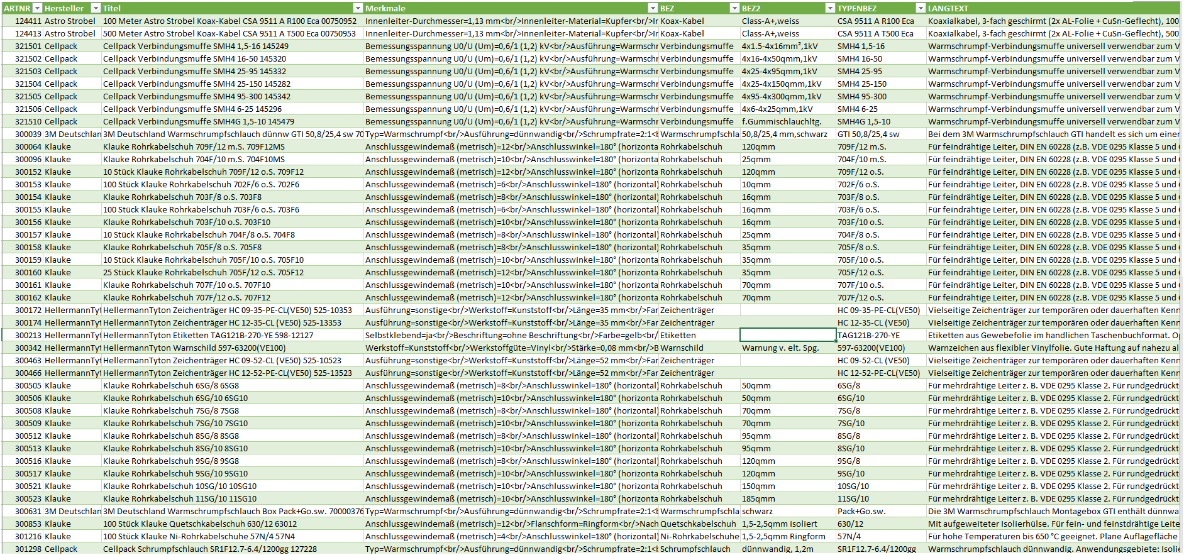Click title '10 Stück Klauke Rohrkabelschuh 704F/8 o.S. 704F8'
Image resolution: width=1184 pixels, height=555 pixels.
click(x=233, y=234)
